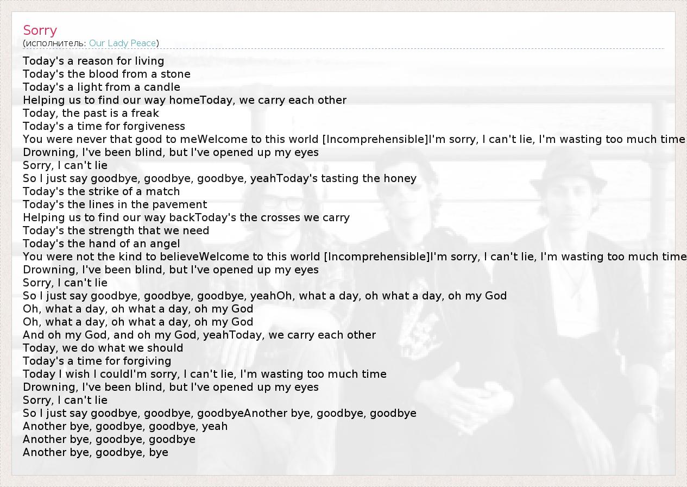Screen dimensions: 687x487
Task: Select the line "Today's a time for forgiving"
Action: click(97, 361)
